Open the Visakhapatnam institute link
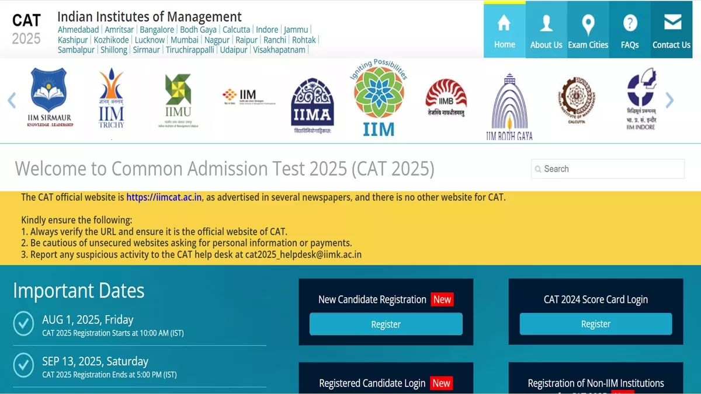The height and width of the screenshot is (394, 701). coord(279,50)
